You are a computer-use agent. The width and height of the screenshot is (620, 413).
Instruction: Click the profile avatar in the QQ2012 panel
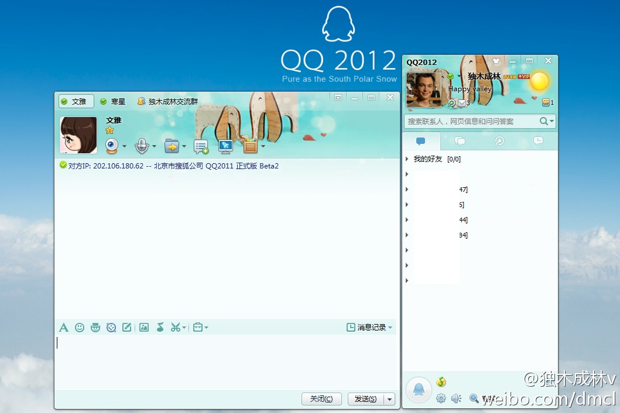424,90
